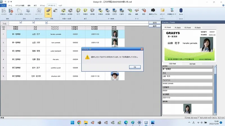This screenshot has height=126, width=225.
Task: Search unprinted records in データ検索 group 未印刷
Action: pos(107,11)
